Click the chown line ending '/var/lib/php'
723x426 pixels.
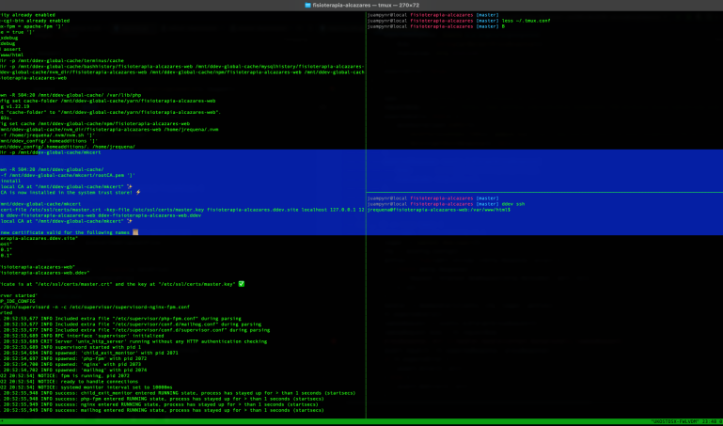[71, 95]
